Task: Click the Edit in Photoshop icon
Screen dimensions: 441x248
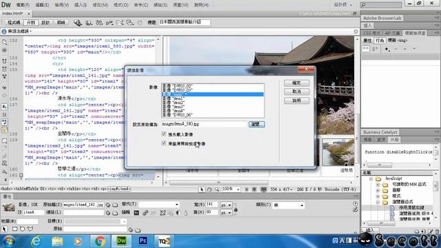Action: [x=136, y=213]
